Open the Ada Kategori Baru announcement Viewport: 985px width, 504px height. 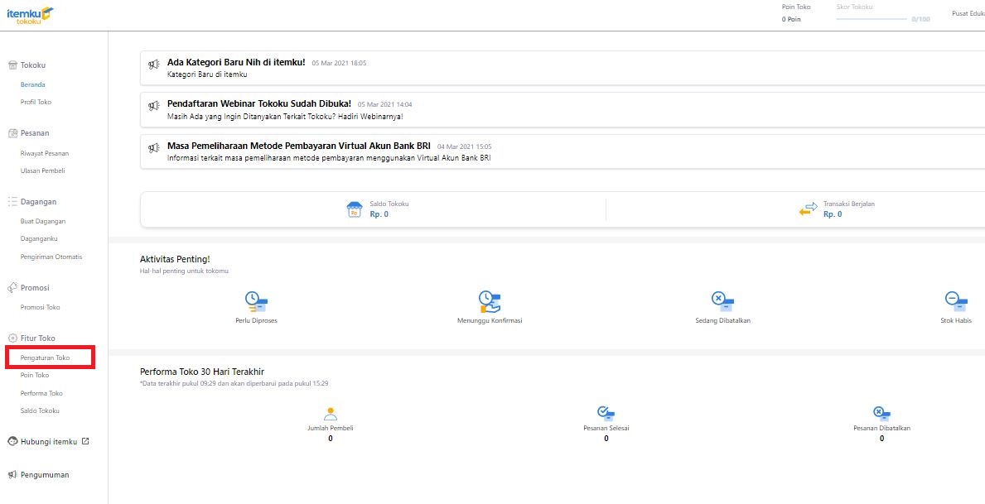(x=236, y=62)
